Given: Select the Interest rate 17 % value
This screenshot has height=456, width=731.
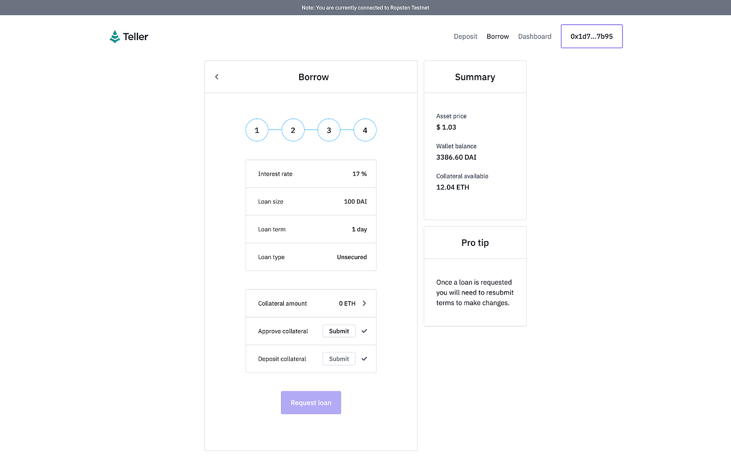Looking at the screenshot, I should (x=359, y=174).
